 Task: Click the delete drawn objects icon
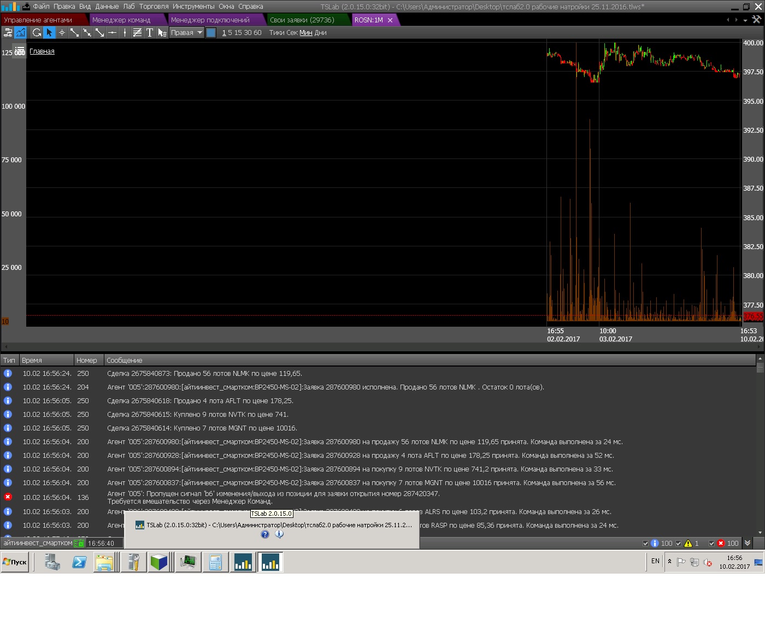point(162,33)
